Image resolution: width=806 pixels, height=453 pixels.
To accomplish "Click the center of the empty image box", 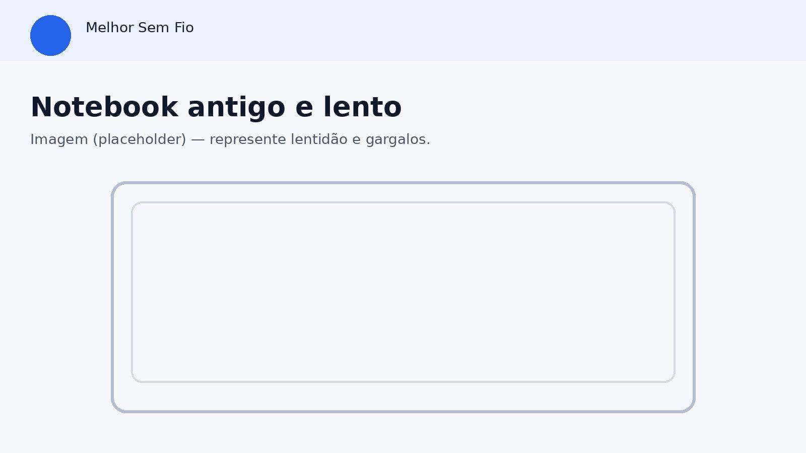I will tap(403, 291).
